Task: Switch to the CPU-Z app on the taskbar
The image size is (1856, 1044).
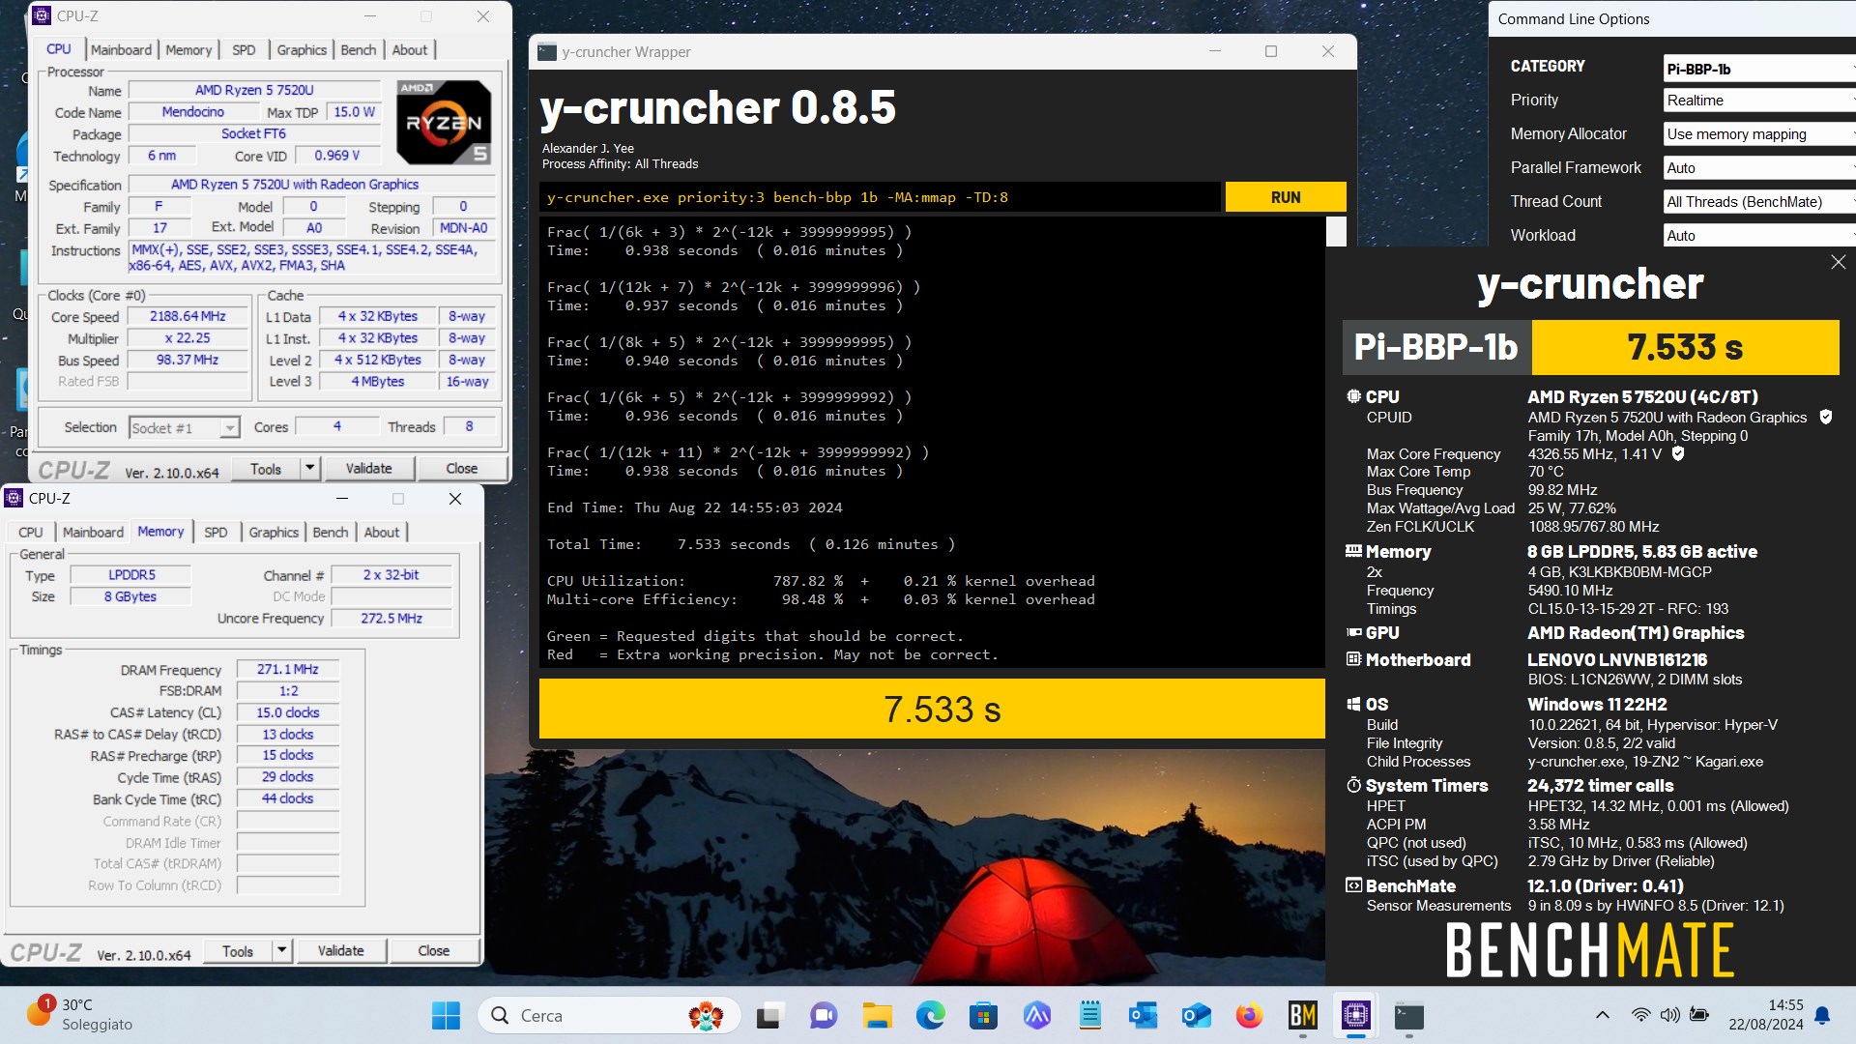Action: (x=1355, y=1016)
